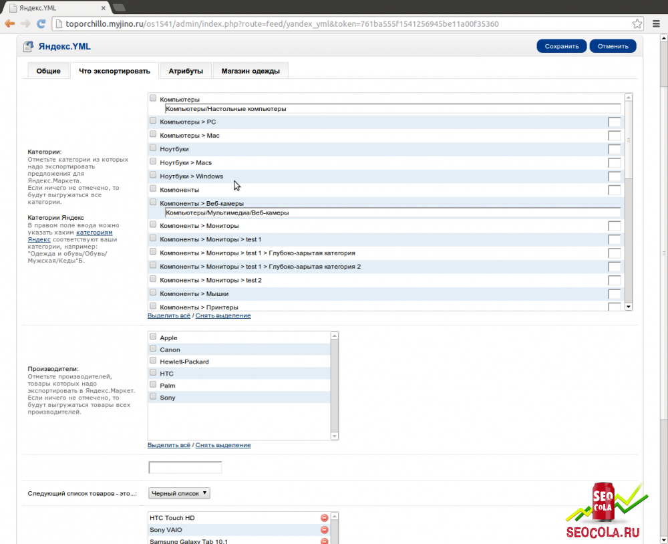This screenshot has width=668, height=544.
Task: Reload the page with the refresh icon
Action: [41, 23]
